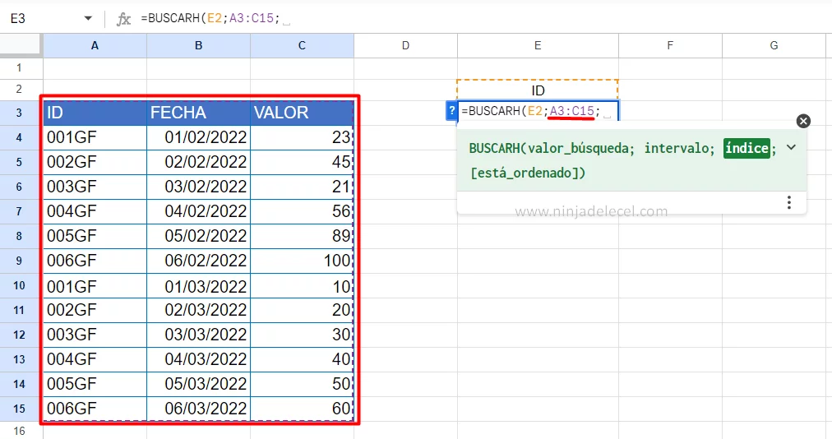Click the ID cell in column E
The width and height of the screenshot is (832, 439).
pos(538,90)
